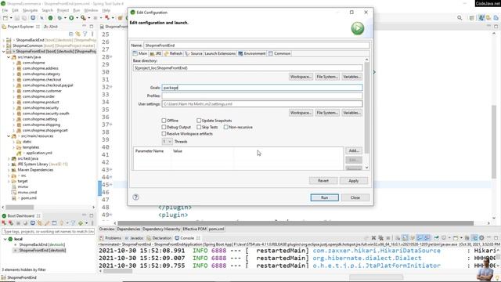Screen dimensions: 501x282
Task: Click the open perspective icon at top right
Action: 471,18
